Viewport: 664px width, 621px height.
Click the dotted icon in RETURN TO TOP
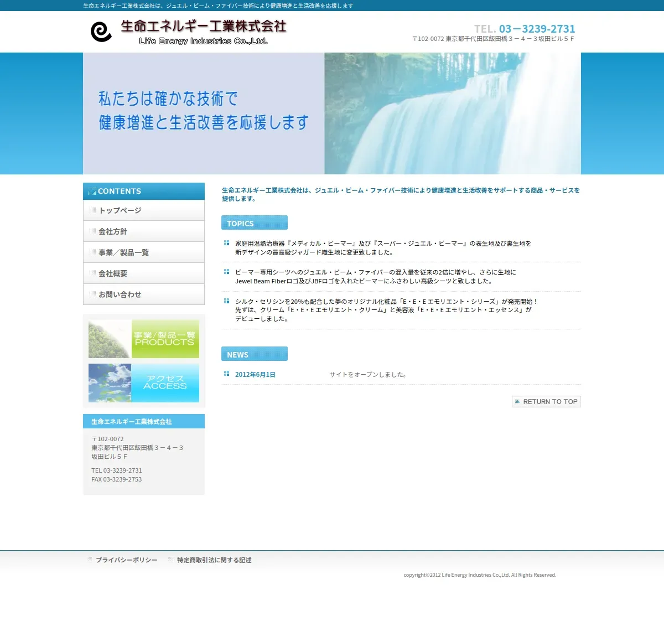518,402
